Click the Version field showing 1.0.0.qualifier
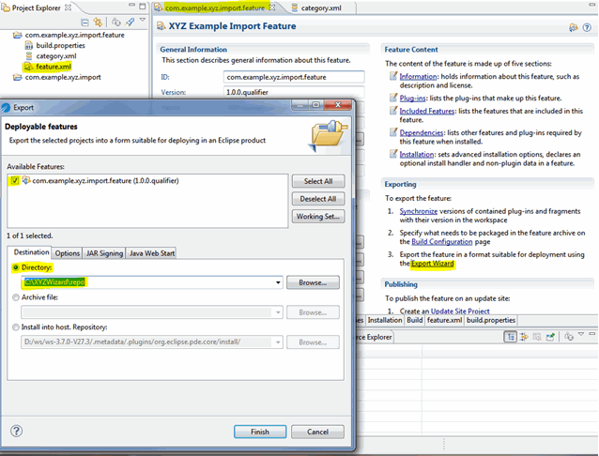Screen dimensions: 599x456 (294, 92)
